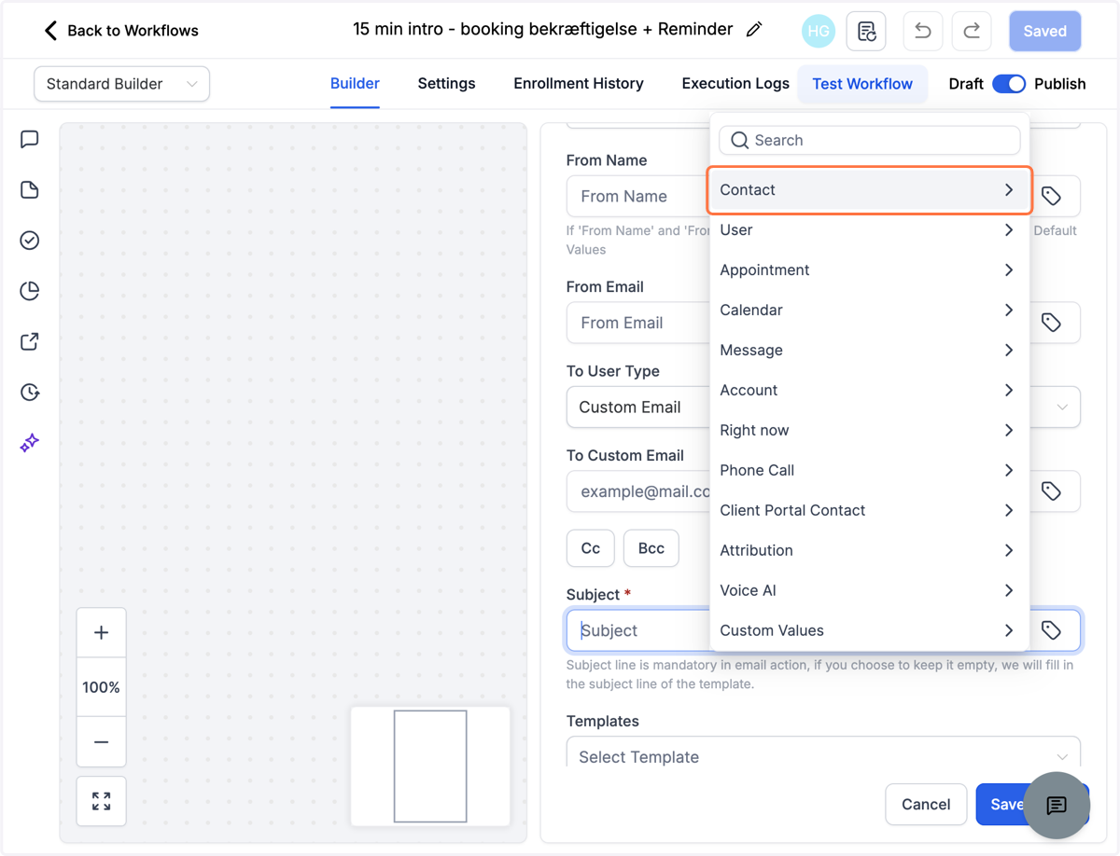Click the From Name input field

[x=638, y=196]
